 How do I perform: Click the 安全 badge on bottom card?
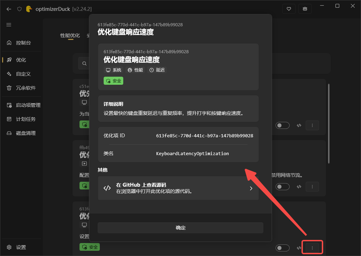click(90, 247)
